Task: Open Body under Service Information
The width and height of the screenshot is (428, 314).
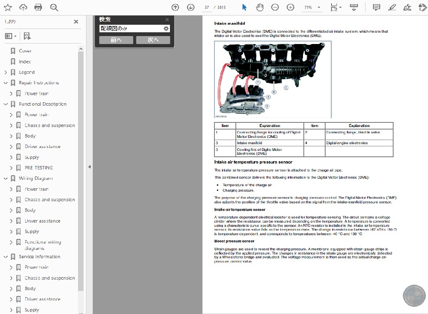Action: (x=30, y=288)
